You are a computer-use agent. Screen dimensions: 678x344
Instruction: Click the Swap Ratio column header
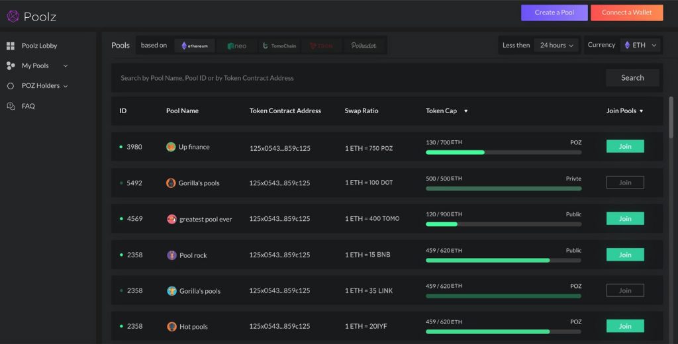point(362,111)
